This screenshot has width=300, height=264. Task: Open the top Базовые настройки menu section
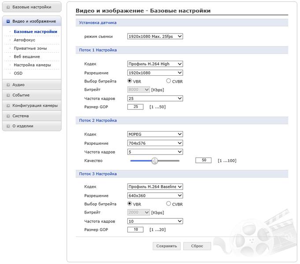32,7
